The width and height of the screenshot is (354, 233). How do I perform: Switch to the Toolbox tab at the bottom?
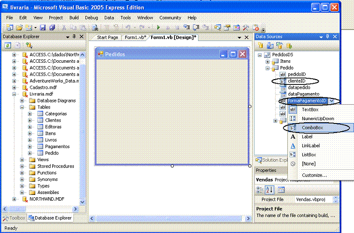pyautogui.click(x=14, y=218)
